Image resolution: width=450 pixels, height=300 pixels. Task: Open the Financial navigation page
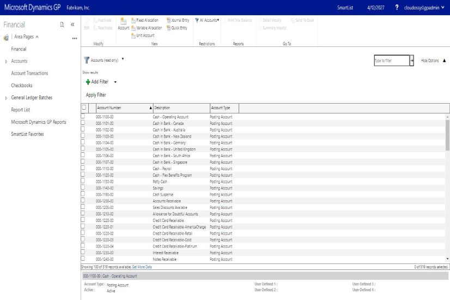click(x=19, y=49)
